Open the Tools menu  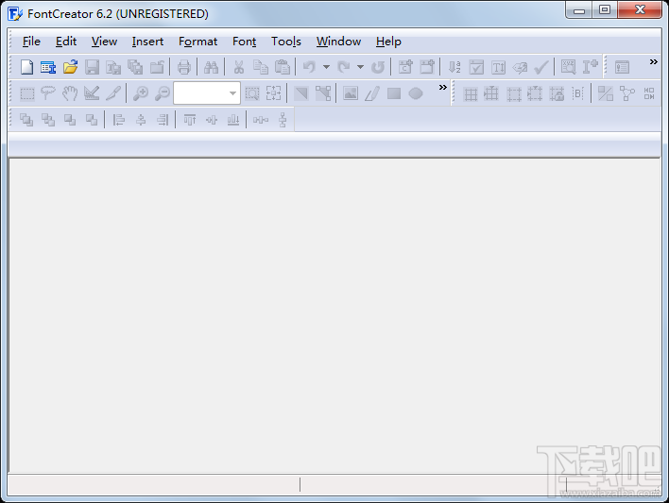coord(286,42)
